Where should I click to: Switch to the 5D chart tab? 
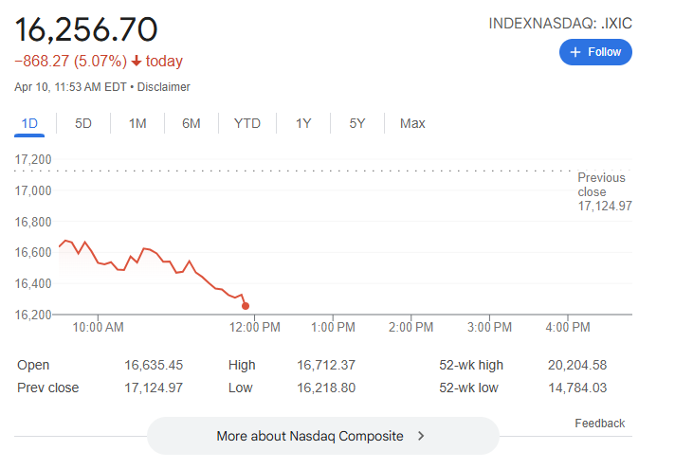point(83,123)
